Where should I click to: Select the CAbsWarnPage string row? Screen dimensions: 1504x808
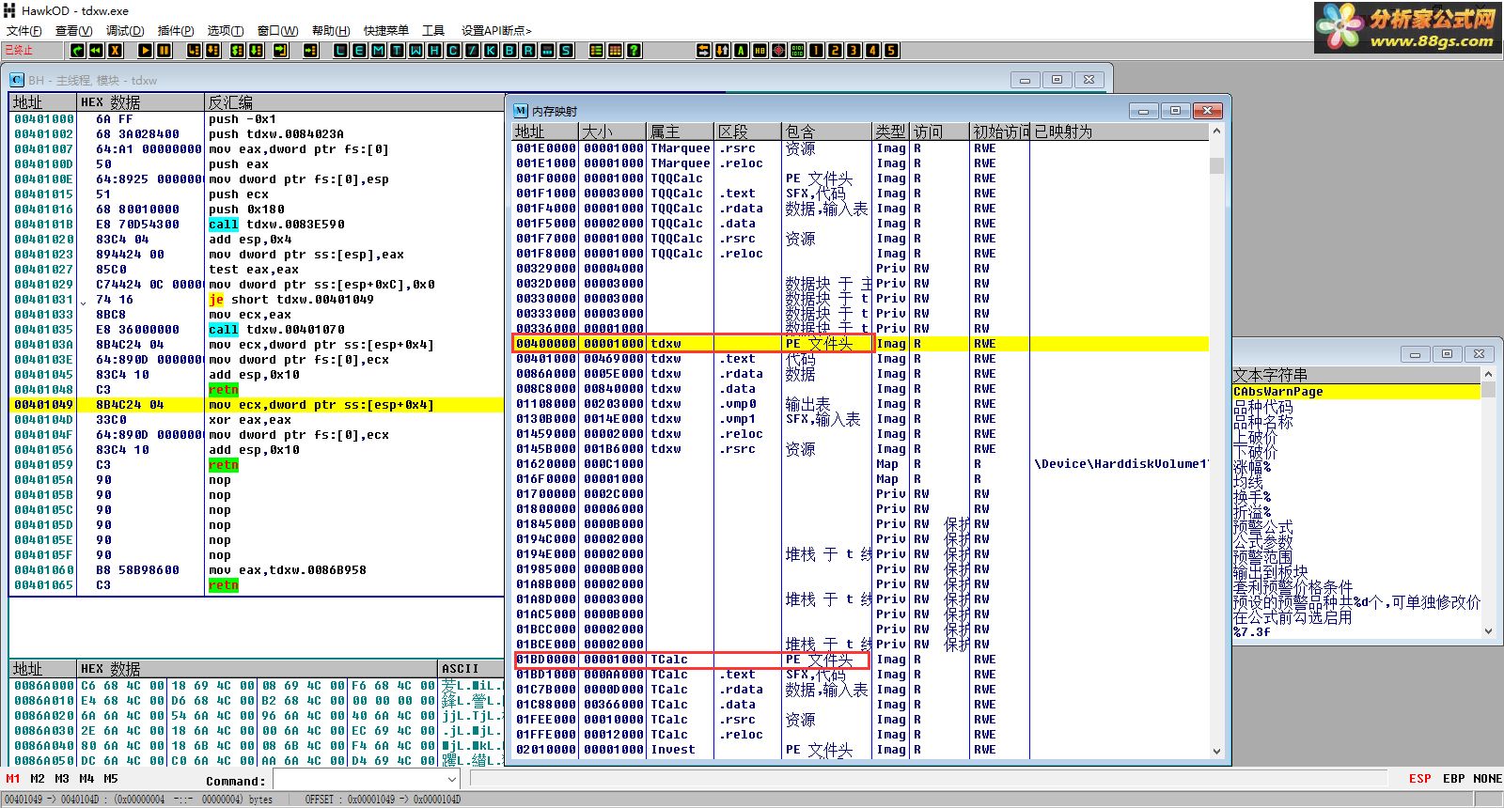[1356, 392]
